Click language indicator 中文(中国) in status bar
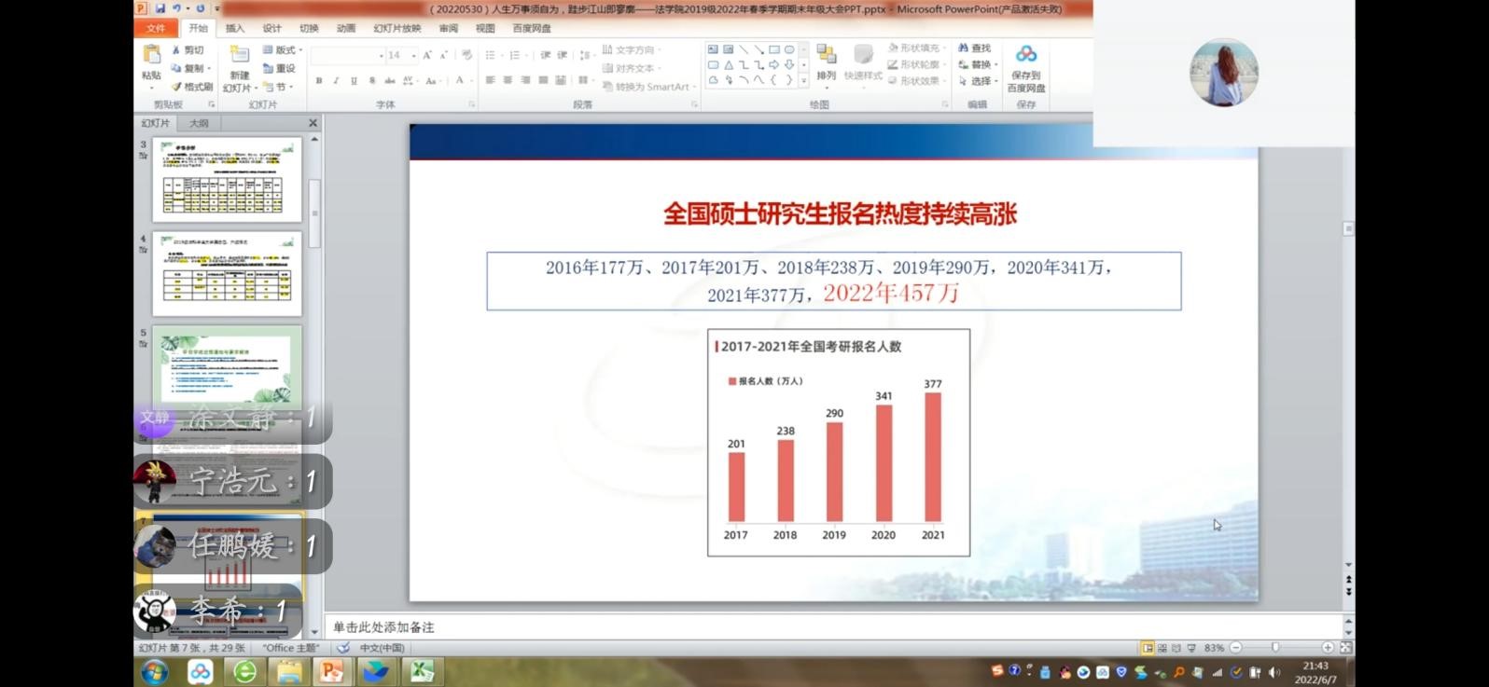Screen dimensions: 1489x687 point(382,648)
